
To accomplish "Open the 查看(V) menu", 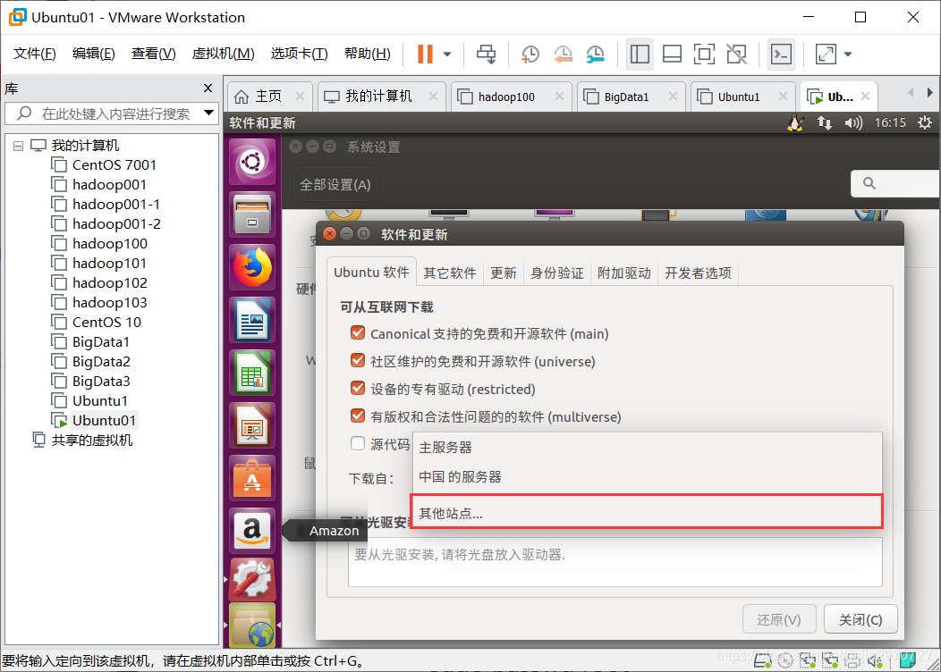I will 153,54.
